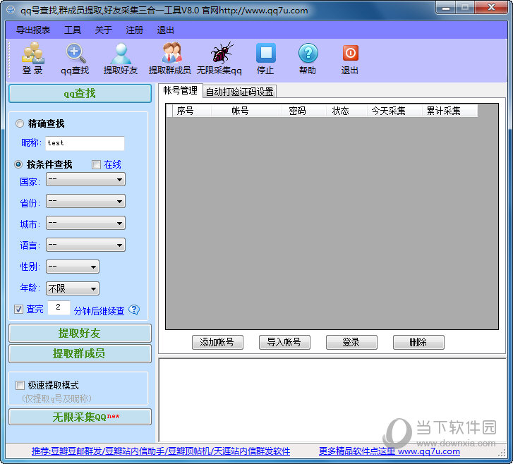This screenshot has height=464, width=513.
Task: Click the 提取好友 toolbar icon
Action: click(x=121, y=59)
